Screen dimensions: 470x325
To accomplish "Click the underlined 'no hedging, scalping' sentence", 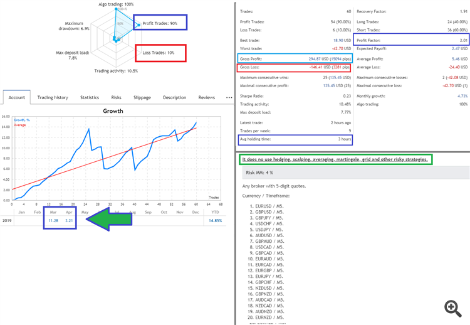I will pos(335,159).
